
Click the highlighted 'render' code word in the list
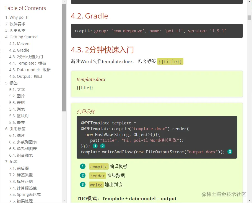pos(98,176)
